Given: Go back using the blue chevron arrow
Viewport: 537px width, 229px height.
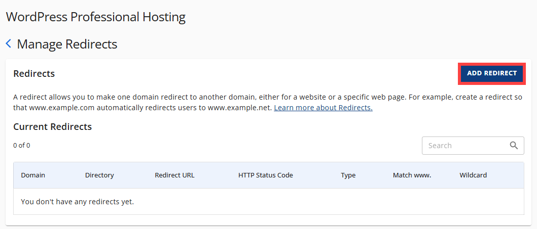Looking at the screenshot, I should coord(9,44).
